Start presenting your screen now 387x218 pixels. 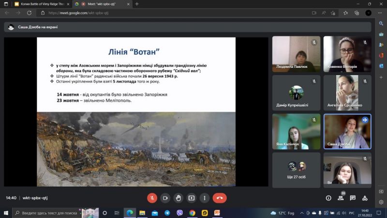coord(191,198)
